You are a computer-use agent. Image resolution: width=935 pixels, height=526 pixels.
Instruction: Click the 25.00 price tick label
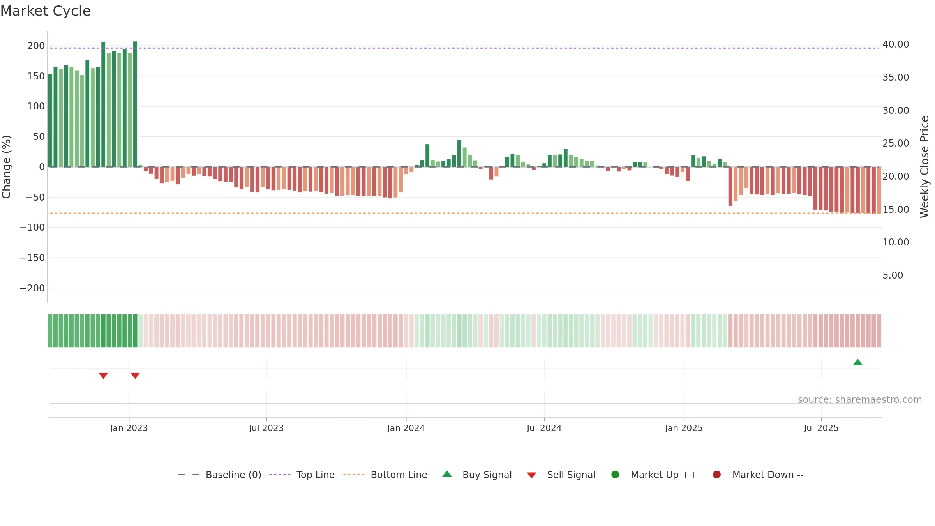896,143
